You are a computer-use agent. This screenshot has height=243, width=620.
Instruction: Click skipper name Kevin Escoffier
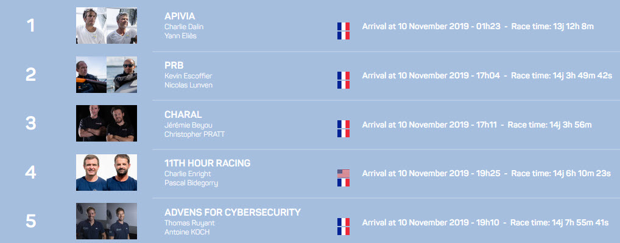pos(188,76)
